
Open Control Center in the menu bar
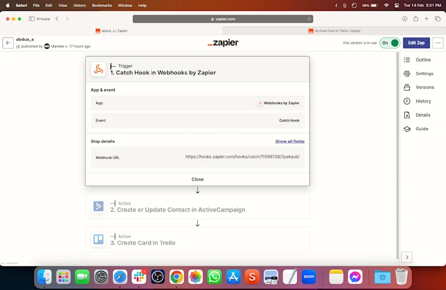click(396, 5)
